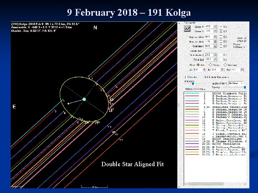Image resolution: width=258 pixels, height=193 pixels.
Task: Select chord 24 (M) bottom orange row
Action: 215,155
